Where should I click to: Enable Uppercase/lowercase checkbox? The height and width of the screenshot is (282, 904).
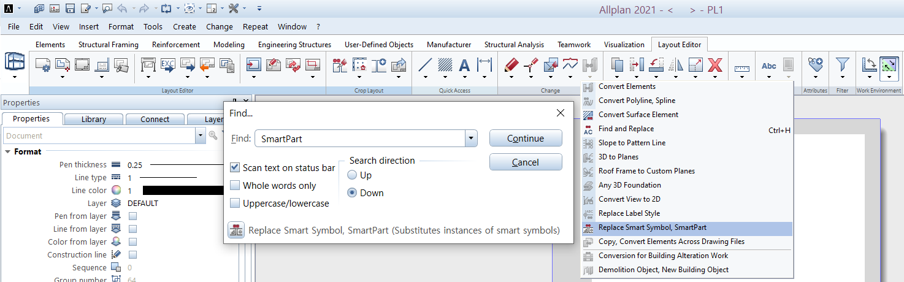coord(234,203)
